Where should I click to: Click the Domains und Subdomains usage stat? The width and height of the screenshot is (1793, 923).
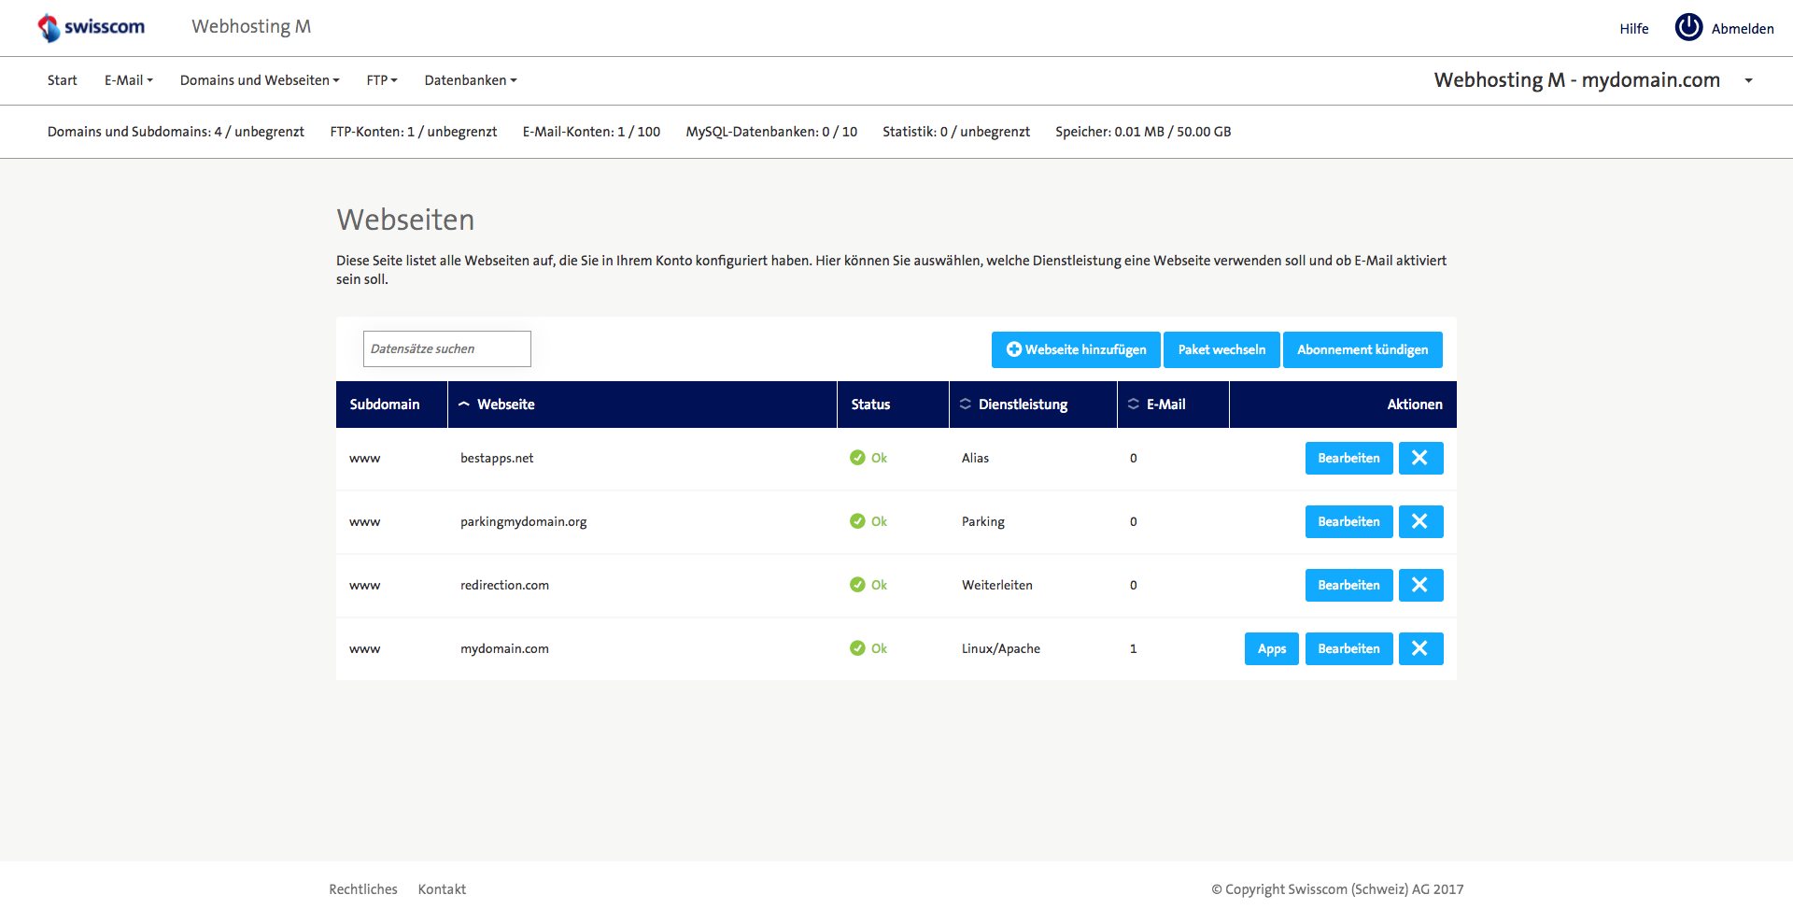(x=176, y=132)
